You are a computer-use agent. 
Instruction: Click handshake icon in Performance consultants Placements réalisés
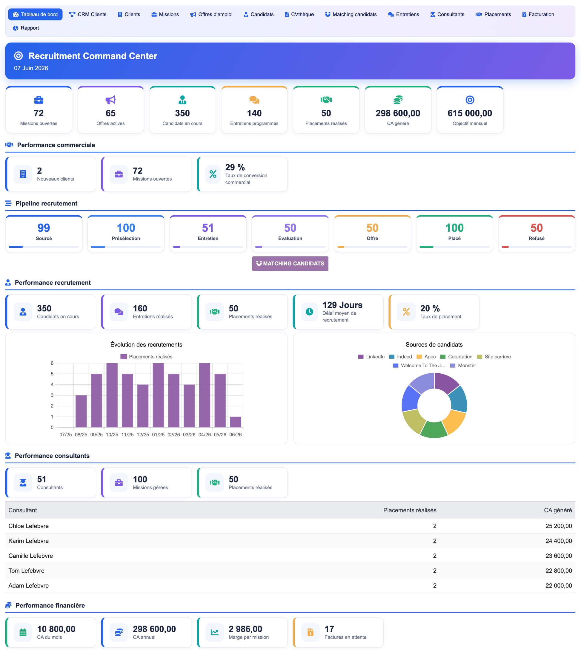pyautogui.click(x=215, y=483)
